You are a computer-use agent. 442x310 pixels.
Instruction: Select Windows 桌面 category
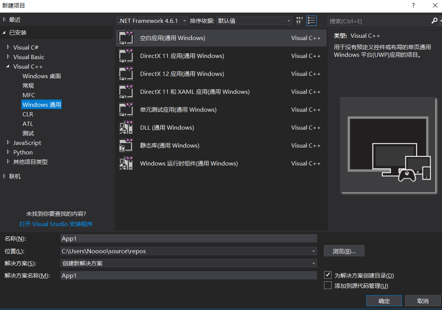42,76
